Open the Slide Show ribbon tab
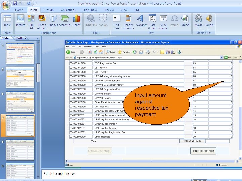The width and height of the screenshot is (242, 181). point(90,10)
